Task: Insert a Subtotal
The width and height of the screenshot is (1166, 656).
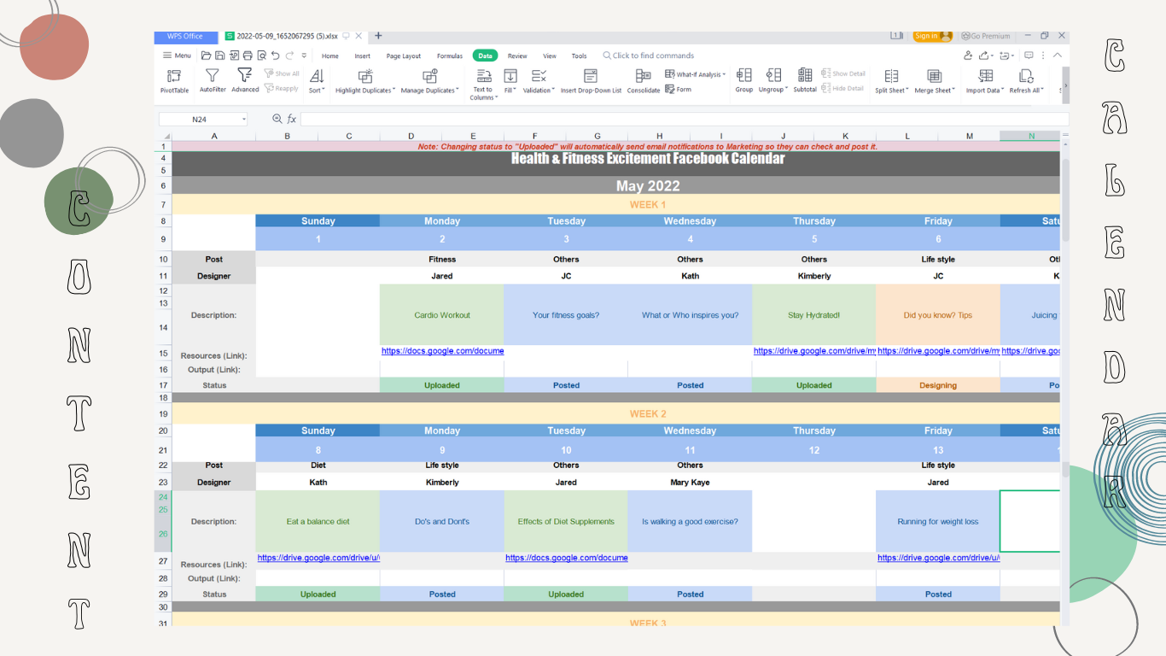Action: coord(805,81)
